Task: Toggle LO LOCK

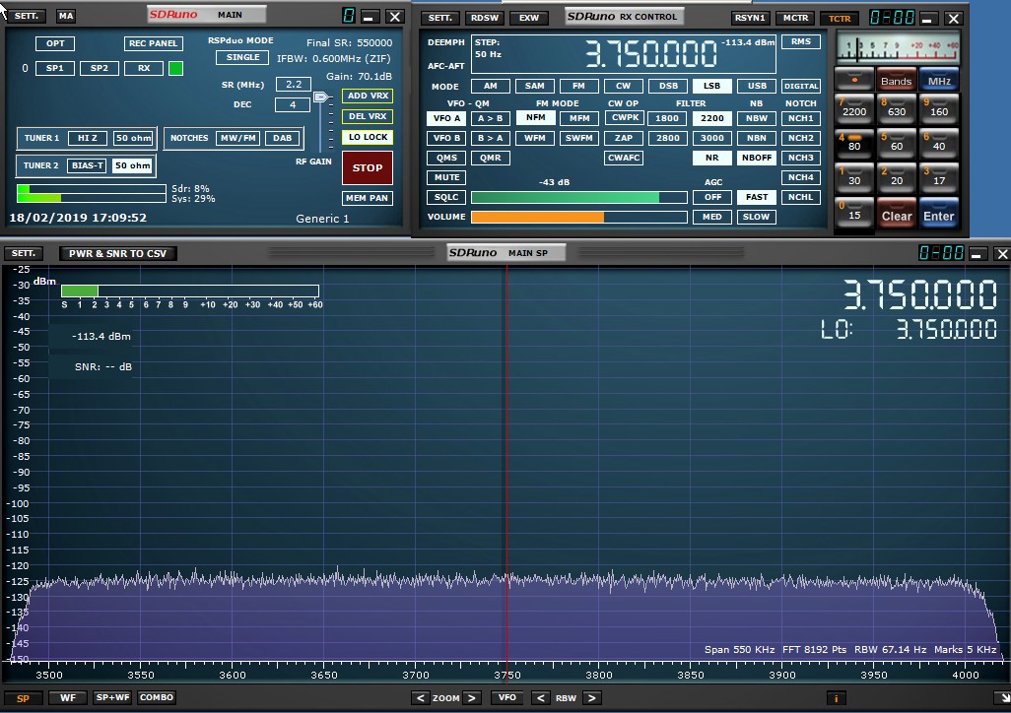Action: (x=368, y=137)
